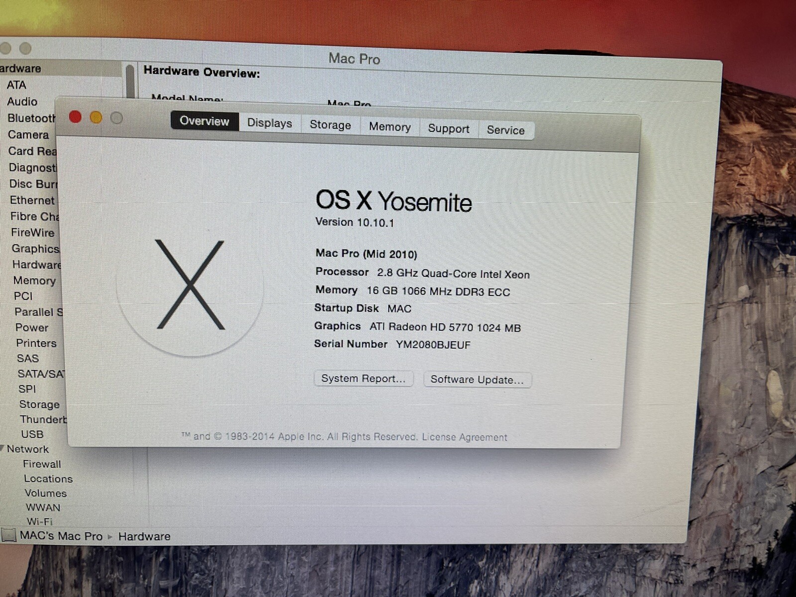Click the Software Update... button

(x=477, y=380)
